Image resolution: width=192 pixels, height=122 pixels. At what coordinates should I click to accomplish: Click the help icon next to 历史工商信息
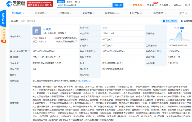pyautogui.click(x=35, y=21)
